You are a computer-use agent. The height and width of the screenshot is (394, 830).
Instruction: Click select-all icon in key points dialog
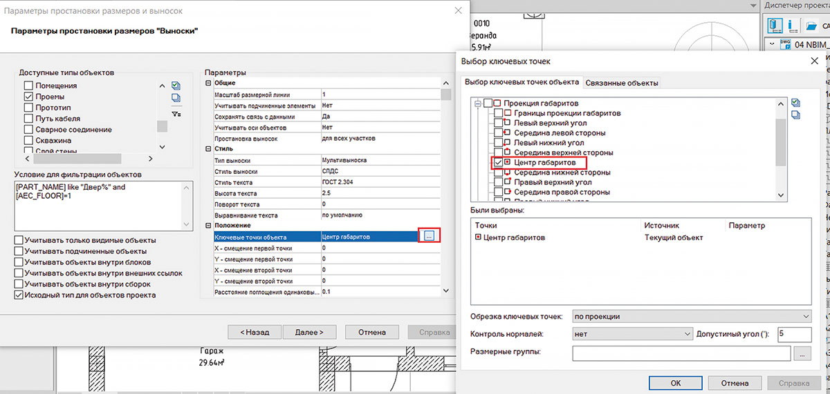tap(795, 103)
